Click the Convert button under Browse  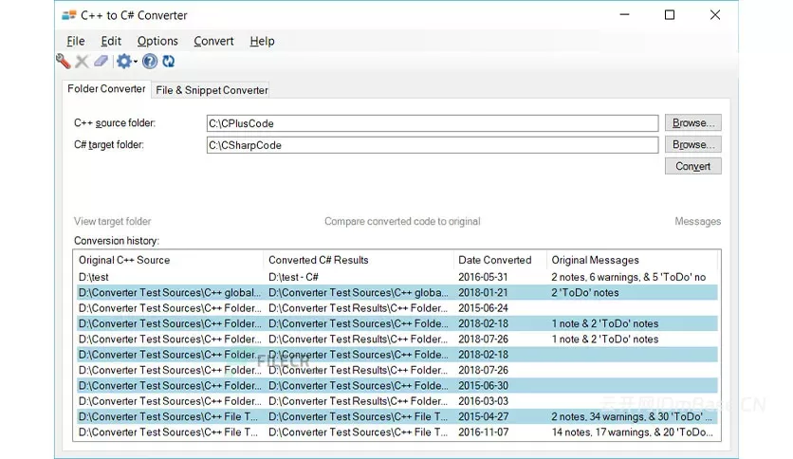[692, 166]
